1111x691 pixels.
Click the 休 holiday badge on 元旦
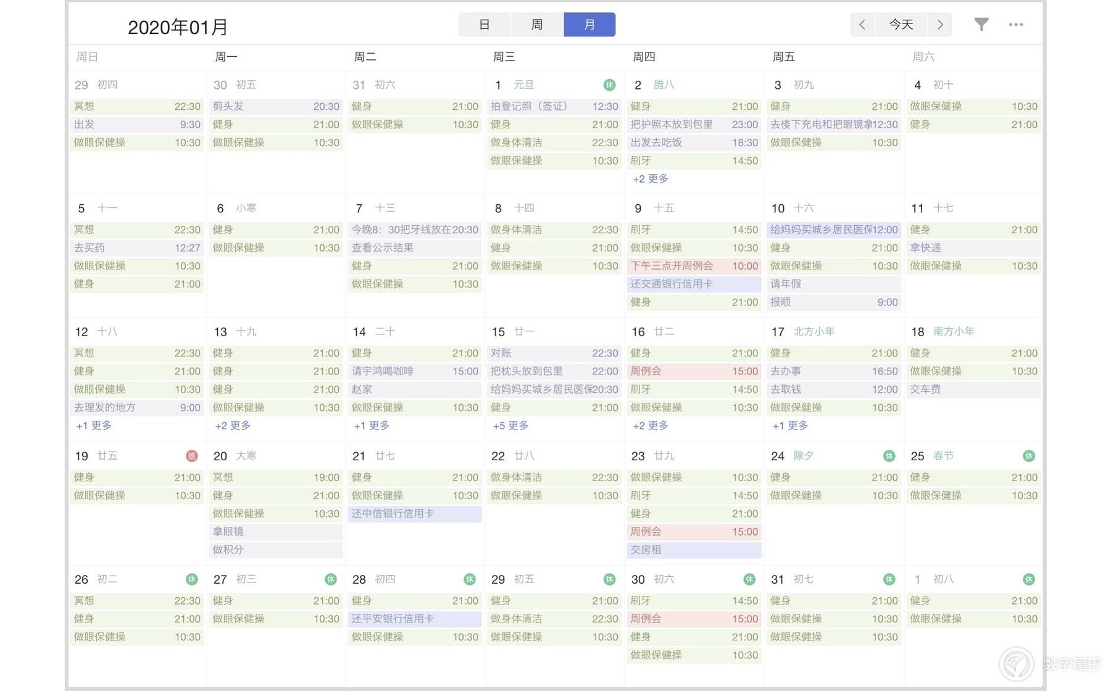(609, 85)
